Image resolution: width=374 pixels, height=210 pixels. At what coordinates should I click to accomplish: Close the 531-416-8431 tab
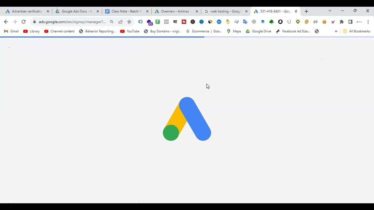pyautogui.click(x=296, y=11)
